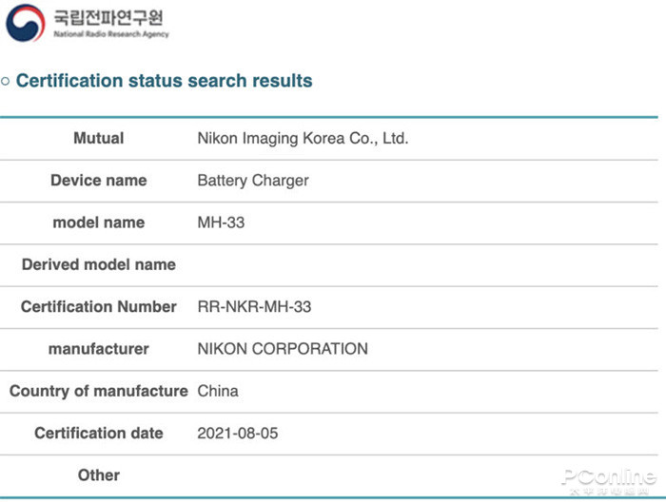Select the Certification status search results heading
This screenshot has width=666, height=503.
pos(164,81)
